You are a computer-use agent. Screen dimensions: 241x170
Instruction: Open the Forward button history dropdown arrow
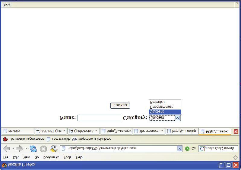click(27, 149)
